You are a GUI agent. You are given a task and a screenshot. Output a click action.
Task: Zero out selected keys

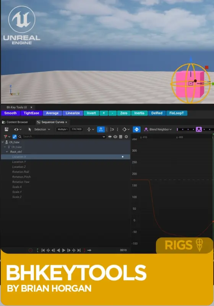(124, 113)
